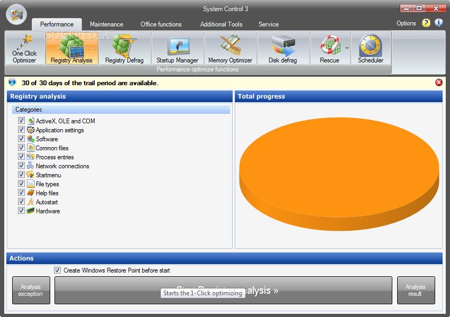Toggle the Hardware checkbox
This screenshot has width=450, height=317.
[x=21, y=211]
